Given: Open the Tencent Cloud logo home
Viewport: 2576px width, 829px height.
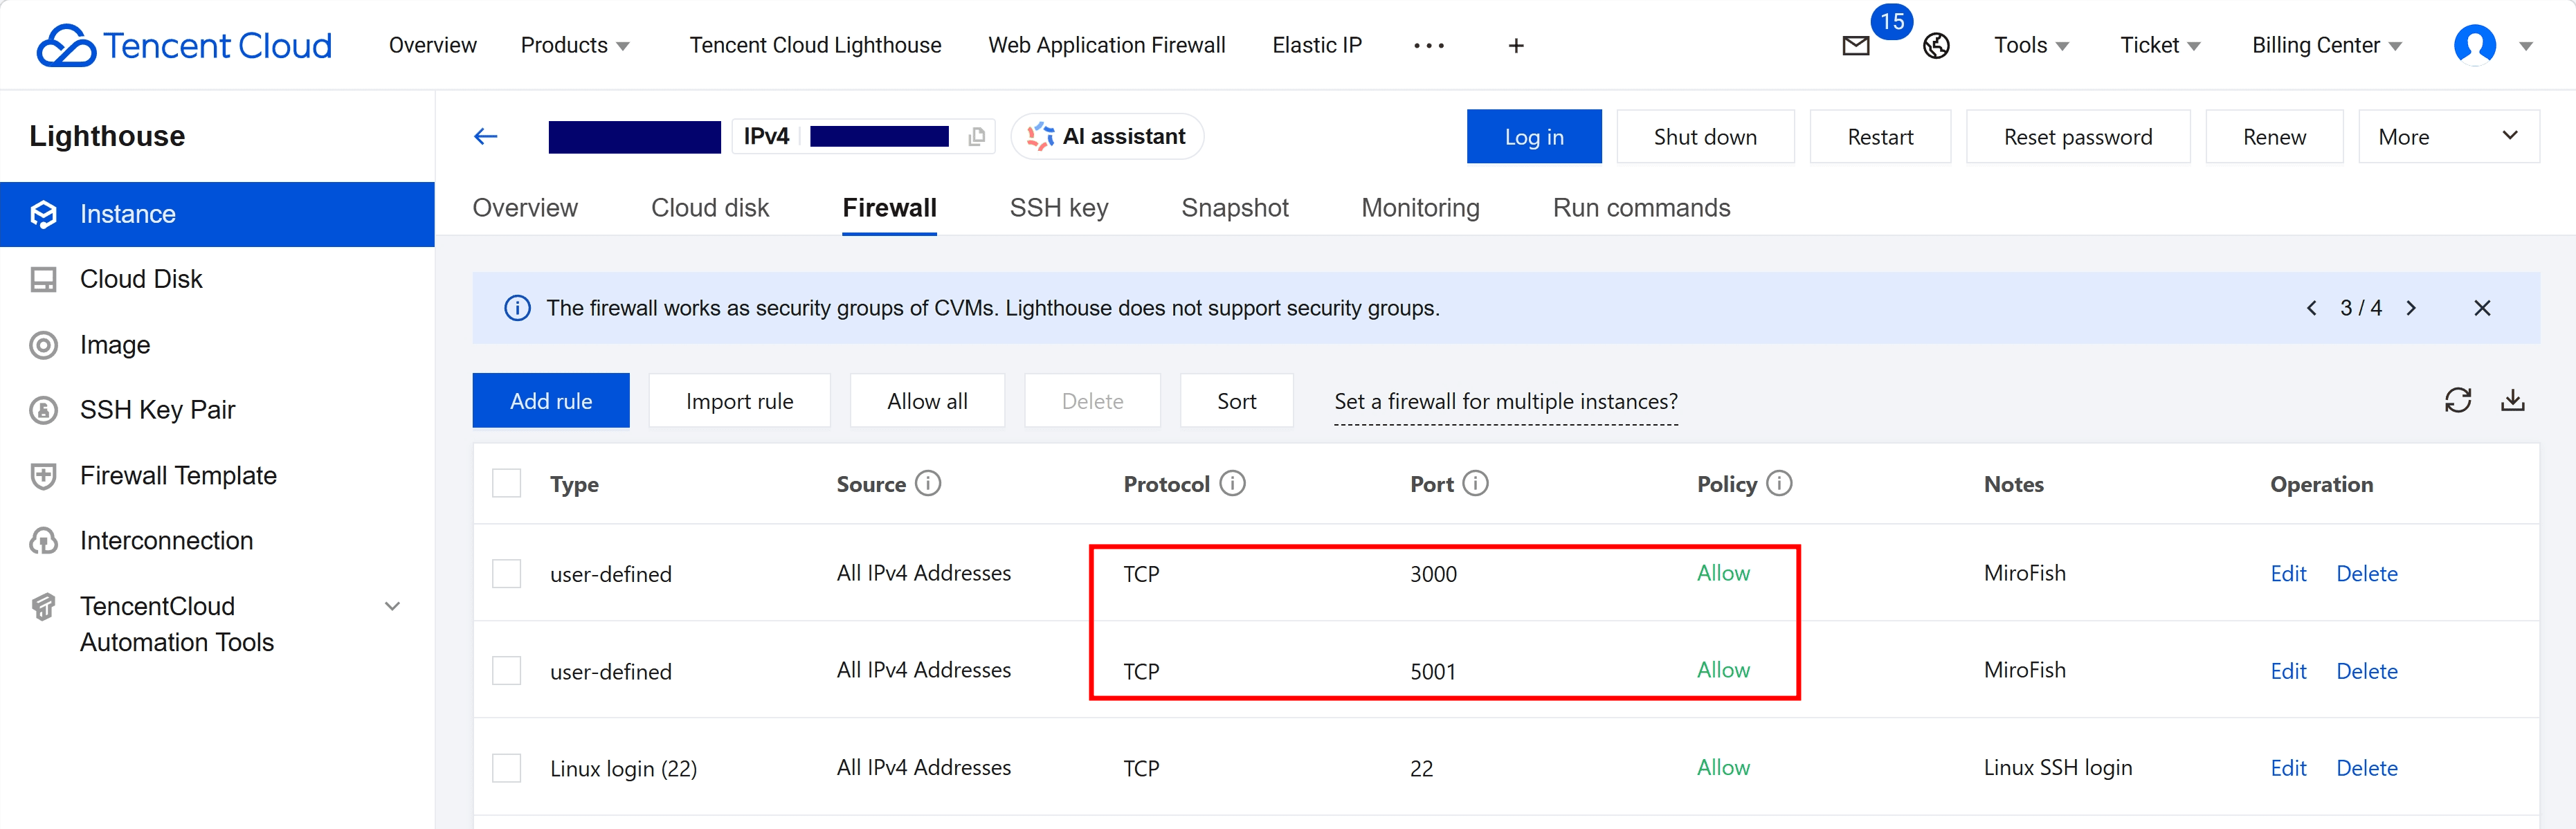Looking at the screenshot, I should click(x=184, y=45).
